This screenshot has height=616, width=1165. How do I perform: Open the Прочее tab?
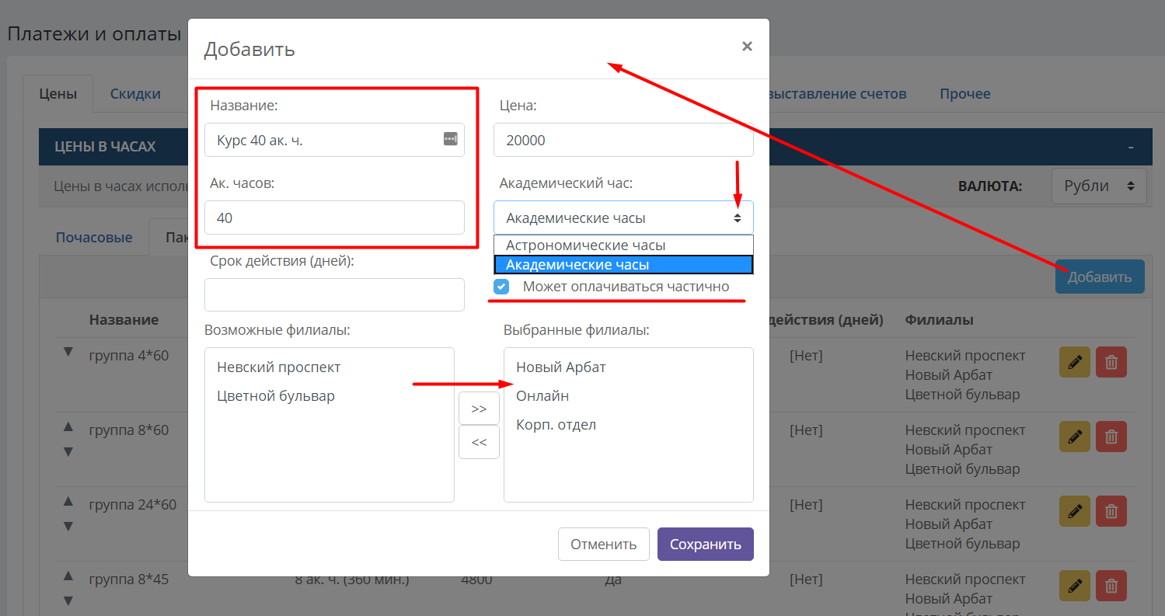point(964,94)
